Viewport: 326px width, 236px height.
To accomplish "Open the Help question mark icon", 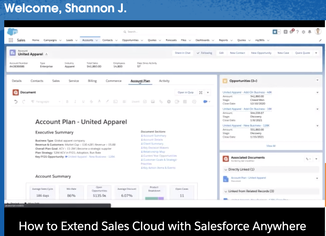I will click(297, 32).
